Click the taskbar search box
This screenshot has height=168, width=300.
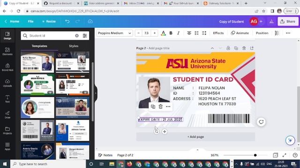pos(48,164)
